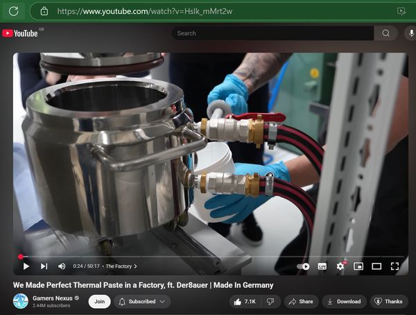Open the Subscribed notification dropdown
Screen dimensions: 416x315
point(142,301)
